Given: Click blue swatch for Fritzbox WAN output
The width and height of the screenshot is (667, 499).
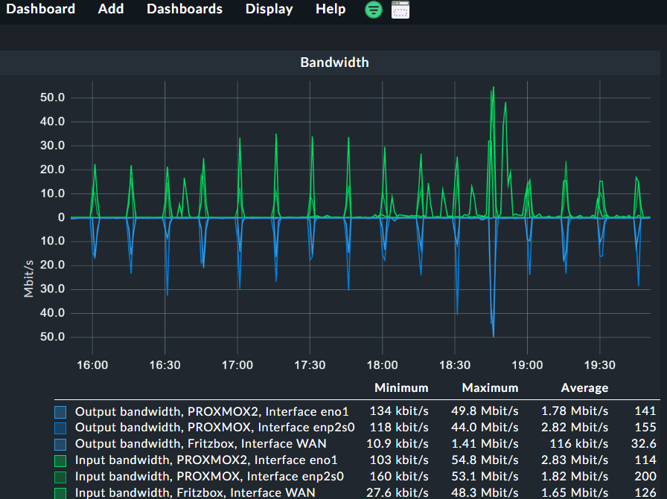Looking at the screenshot, I should coord(61,444).
